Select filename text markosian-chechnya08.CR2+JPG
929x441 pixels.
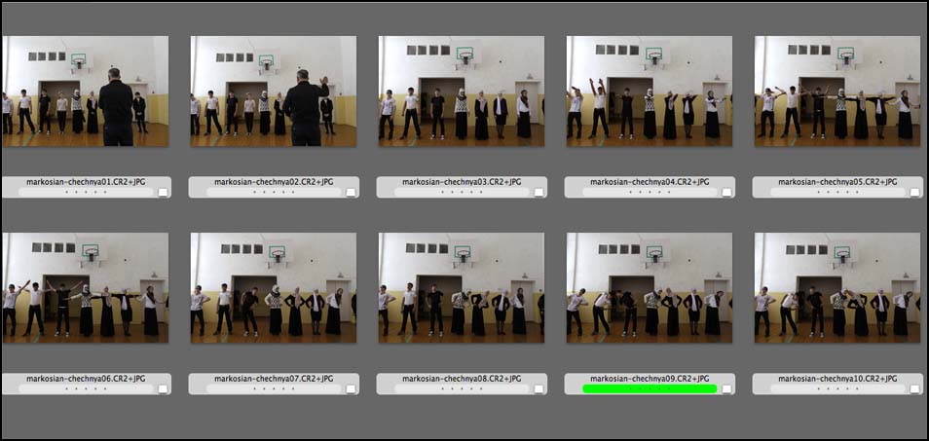[462, 379]
